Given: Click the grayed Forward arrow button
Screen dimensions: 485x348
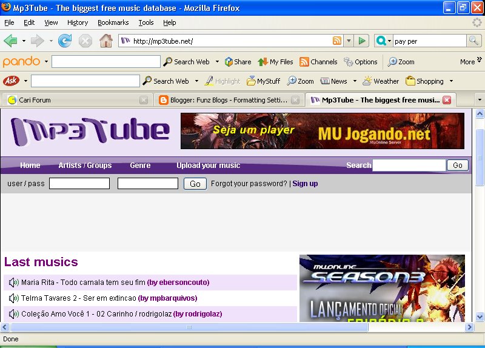Looking at the screenshot, I should [38, 41].
